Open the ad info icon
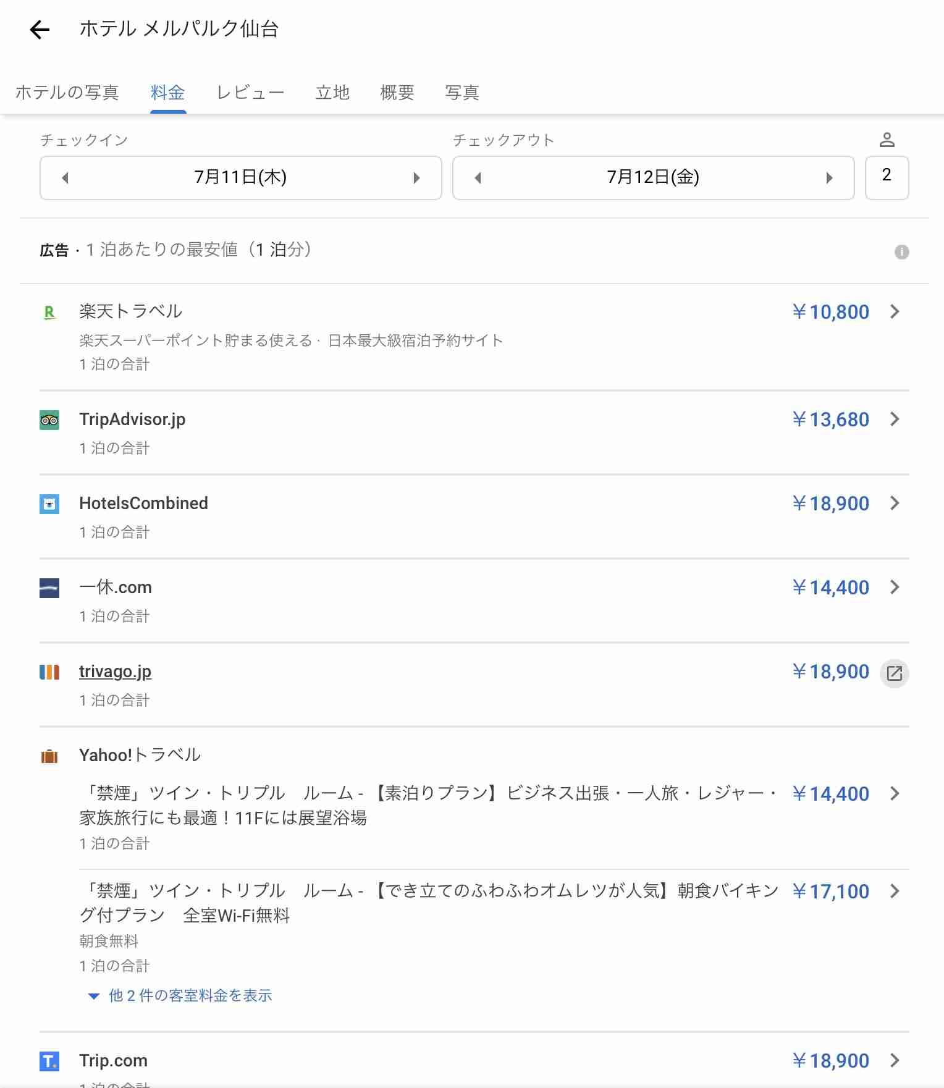 901,251
